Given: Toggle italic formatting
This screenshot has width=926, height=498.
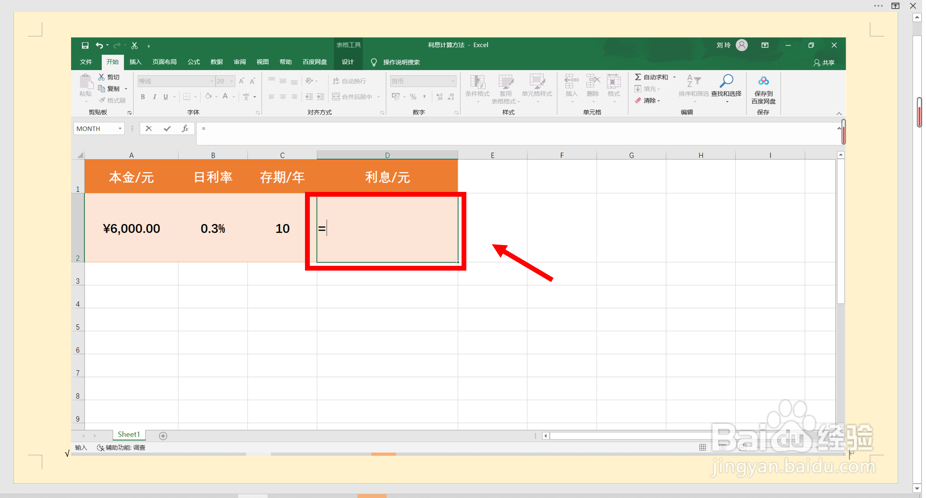Looking at the screenshot, I should click(154, 96).
